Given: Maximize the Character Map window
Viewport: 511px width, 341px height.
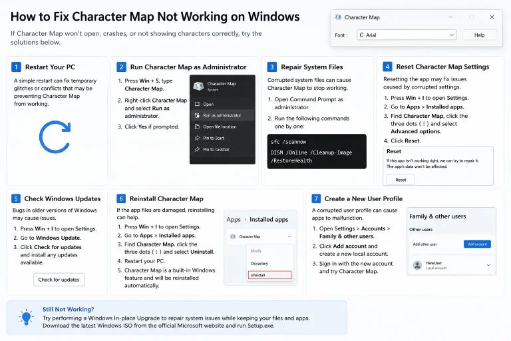Looking at the screenshot, I should pyautogui.click(x=471, y=17).
